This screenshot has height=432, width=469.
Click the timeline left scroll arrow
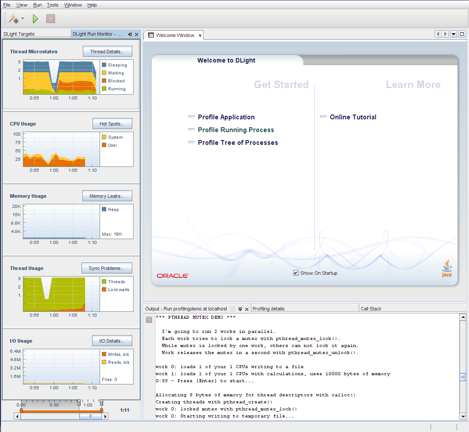click(17, 417)
